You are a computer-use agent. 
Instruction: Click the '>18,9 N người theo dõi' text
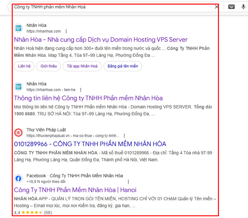coord(46,181)
